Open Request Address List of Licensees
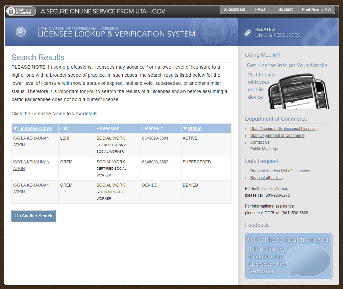Screen dimensions: 343x289 click(280, 171)
